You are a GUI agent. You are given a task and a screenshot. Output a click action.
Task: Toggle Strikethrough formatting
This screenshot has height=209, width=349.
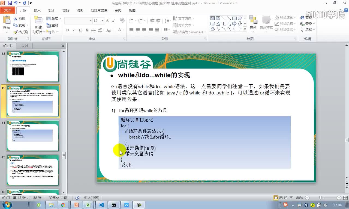point(94,30)
